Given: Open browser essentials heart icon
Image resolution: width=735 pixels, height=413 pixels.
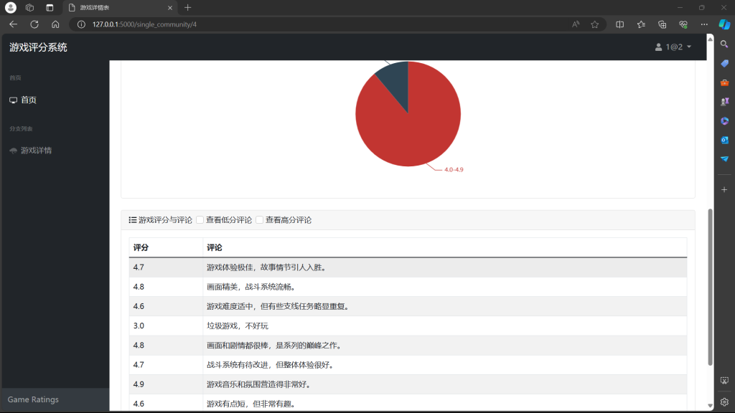Looking at the screenshot, I should [683, 24].
